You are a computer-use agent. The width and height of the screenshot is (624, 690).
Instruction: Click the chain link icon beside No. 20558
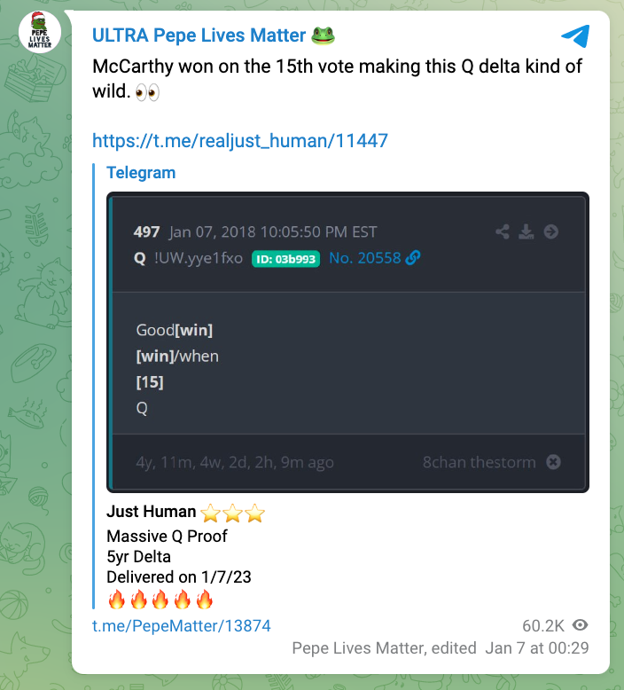(413, 258)
